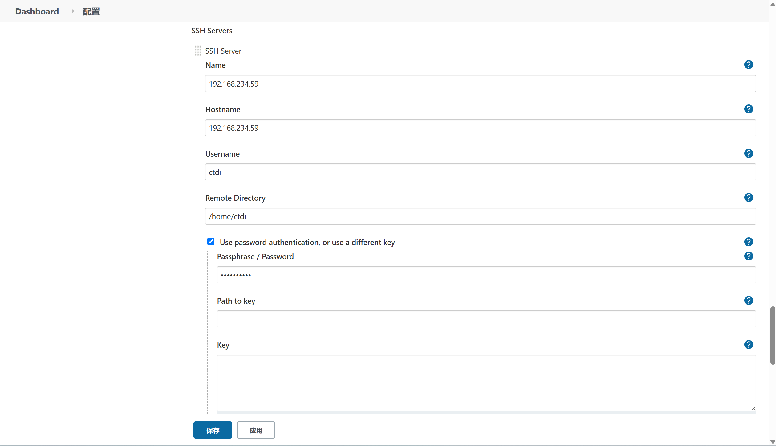This screenshot has width=776, height=446.
Task: Click into the Path to key field
Action: tap(486, 319)
